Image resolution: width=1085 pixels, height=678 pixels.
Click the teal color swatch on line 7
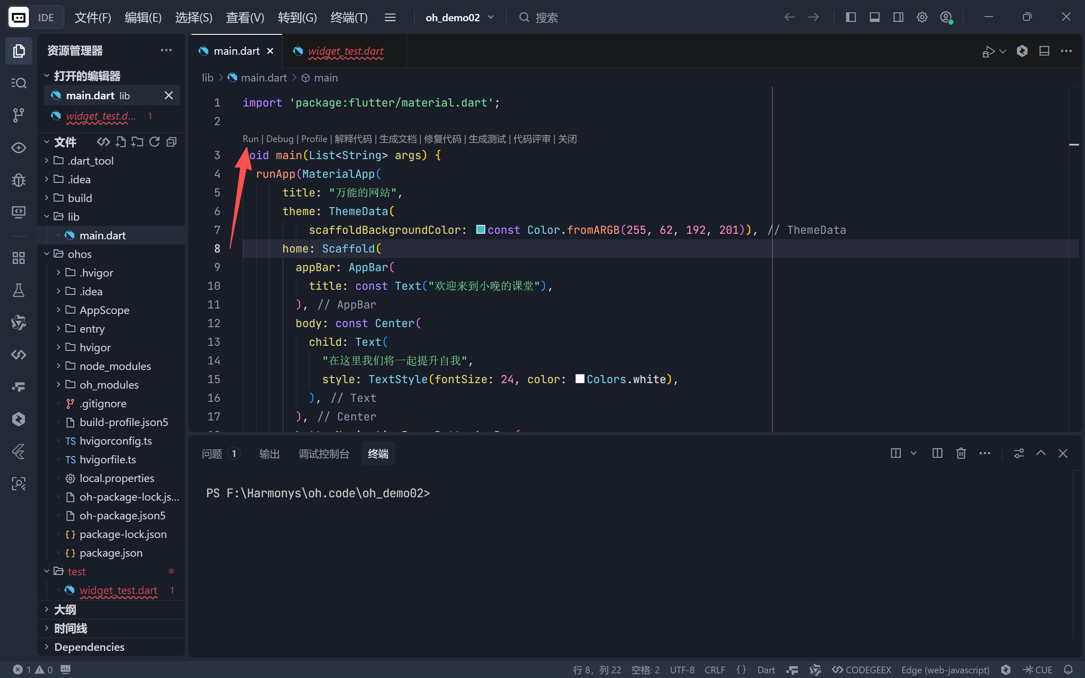pyautogui.click(x=480, y=230)
